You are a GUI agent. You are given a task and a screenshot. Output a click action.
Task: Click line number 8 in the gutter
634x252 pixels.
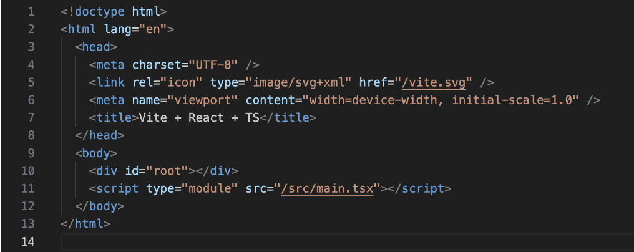point(31,135)
